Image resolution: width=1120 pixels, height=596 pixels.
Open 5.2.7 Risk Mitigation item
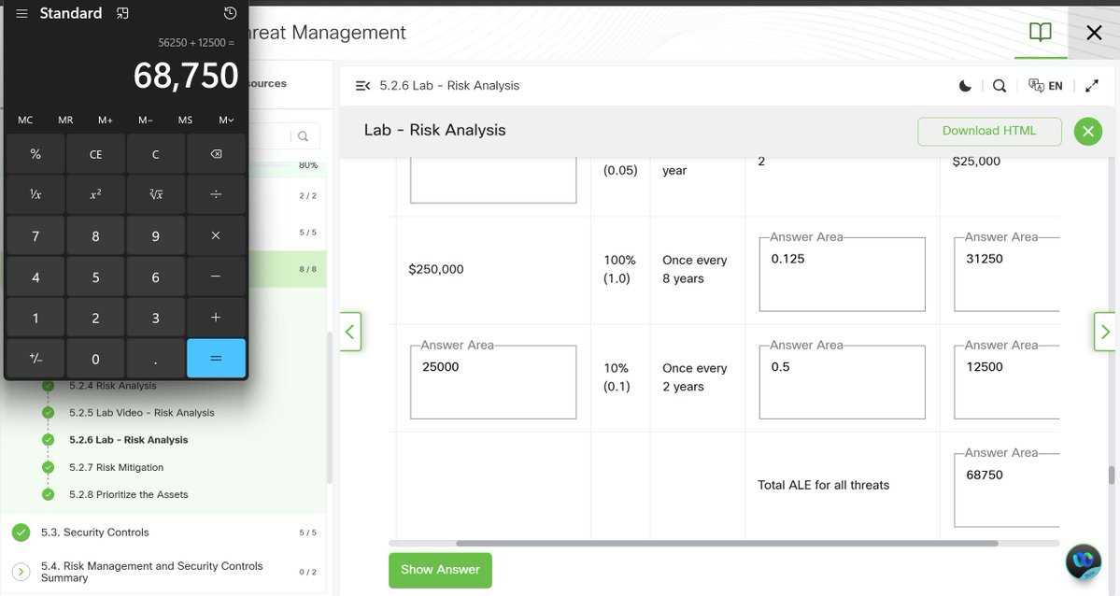tap(117, 467)
